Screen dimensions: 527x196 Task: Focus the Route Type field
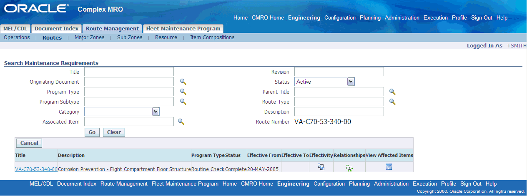pos(339,102)
